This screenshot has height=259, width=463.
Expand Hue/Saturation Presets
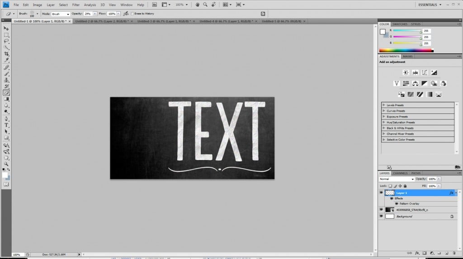[383, 122]
